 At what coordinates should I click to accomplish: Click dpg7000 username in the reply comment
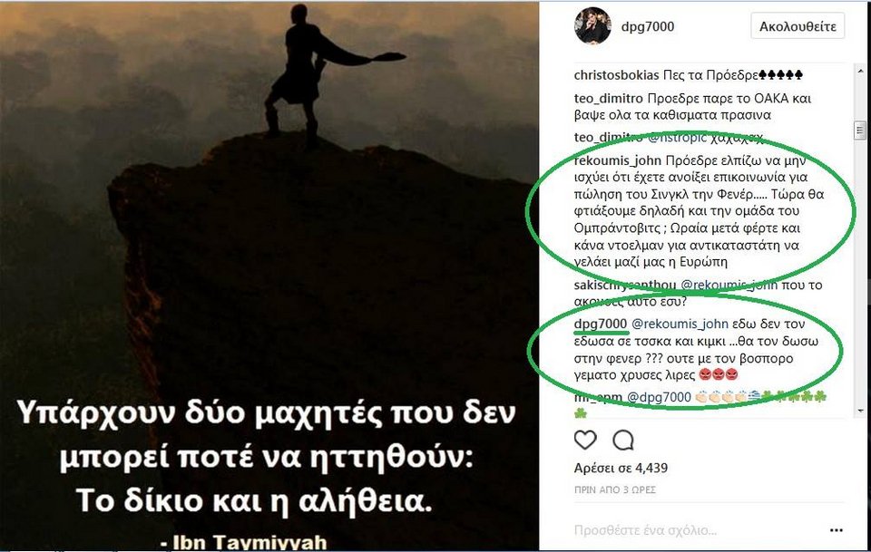tap(601, 324)
